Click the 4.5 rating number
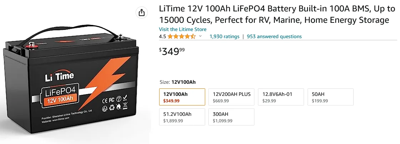This screenshot has height=144, width=400. coord(162,36)
